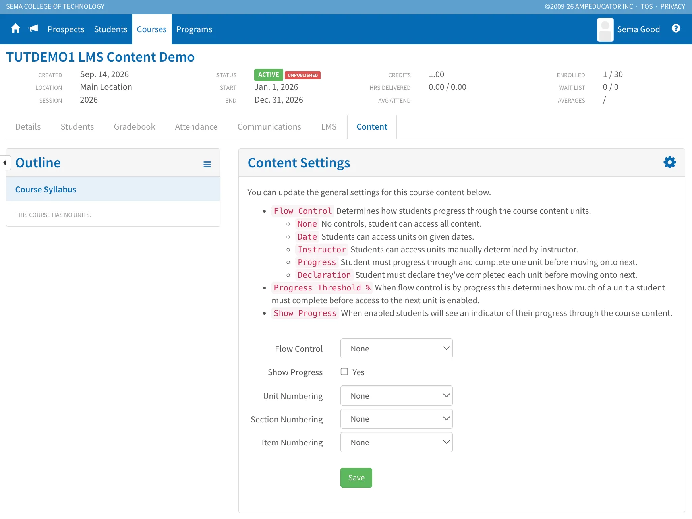Open Programs in the top navigation

(194, 29)
